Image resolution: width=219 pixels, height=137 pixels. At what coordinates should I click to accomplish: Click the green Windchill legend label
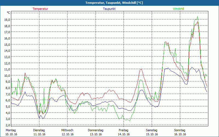[x=178, y=9]
